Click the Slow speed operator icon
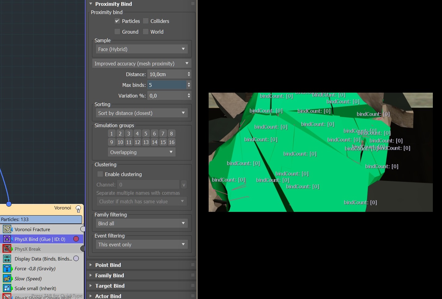This screenshot has height=299, width=442. tap(7, 279)
